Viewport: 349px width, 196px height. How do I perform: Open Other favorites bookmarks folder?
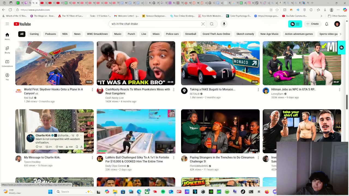tap(337, 16)
